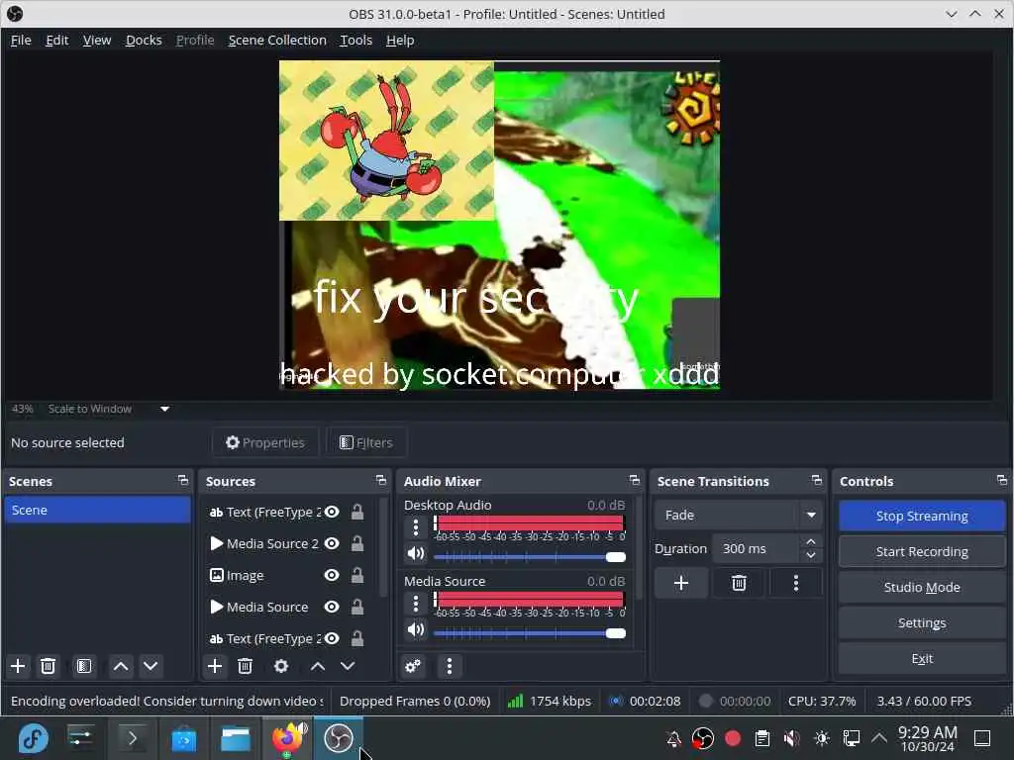Open Settings from Controls dock

pyautogui.click(x=922, y=622)
